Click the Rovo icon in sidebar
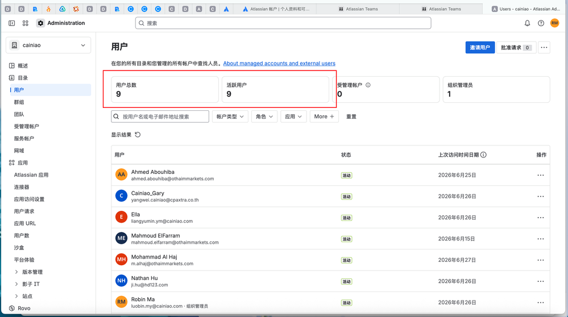 tap(11, 308)
